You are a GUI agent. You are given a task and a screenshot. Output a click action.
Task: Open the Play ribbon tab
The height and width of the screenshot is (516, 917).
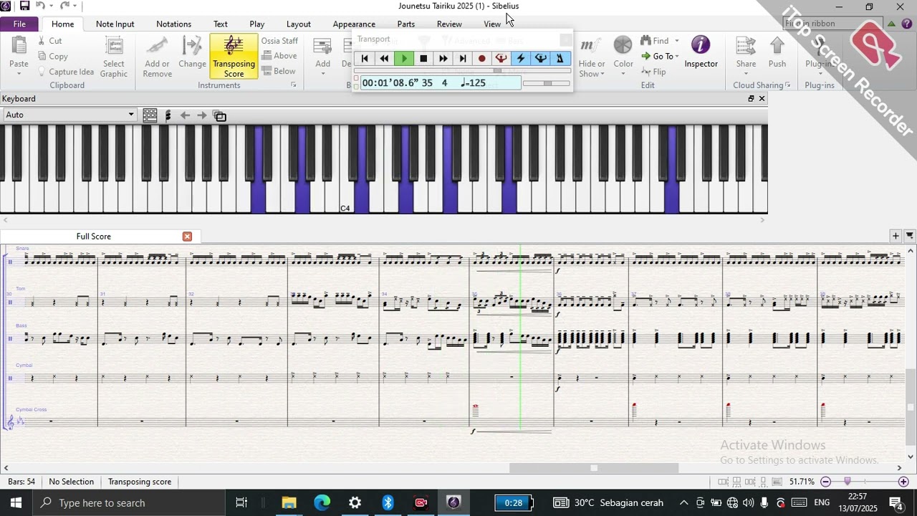click(257, 24)
